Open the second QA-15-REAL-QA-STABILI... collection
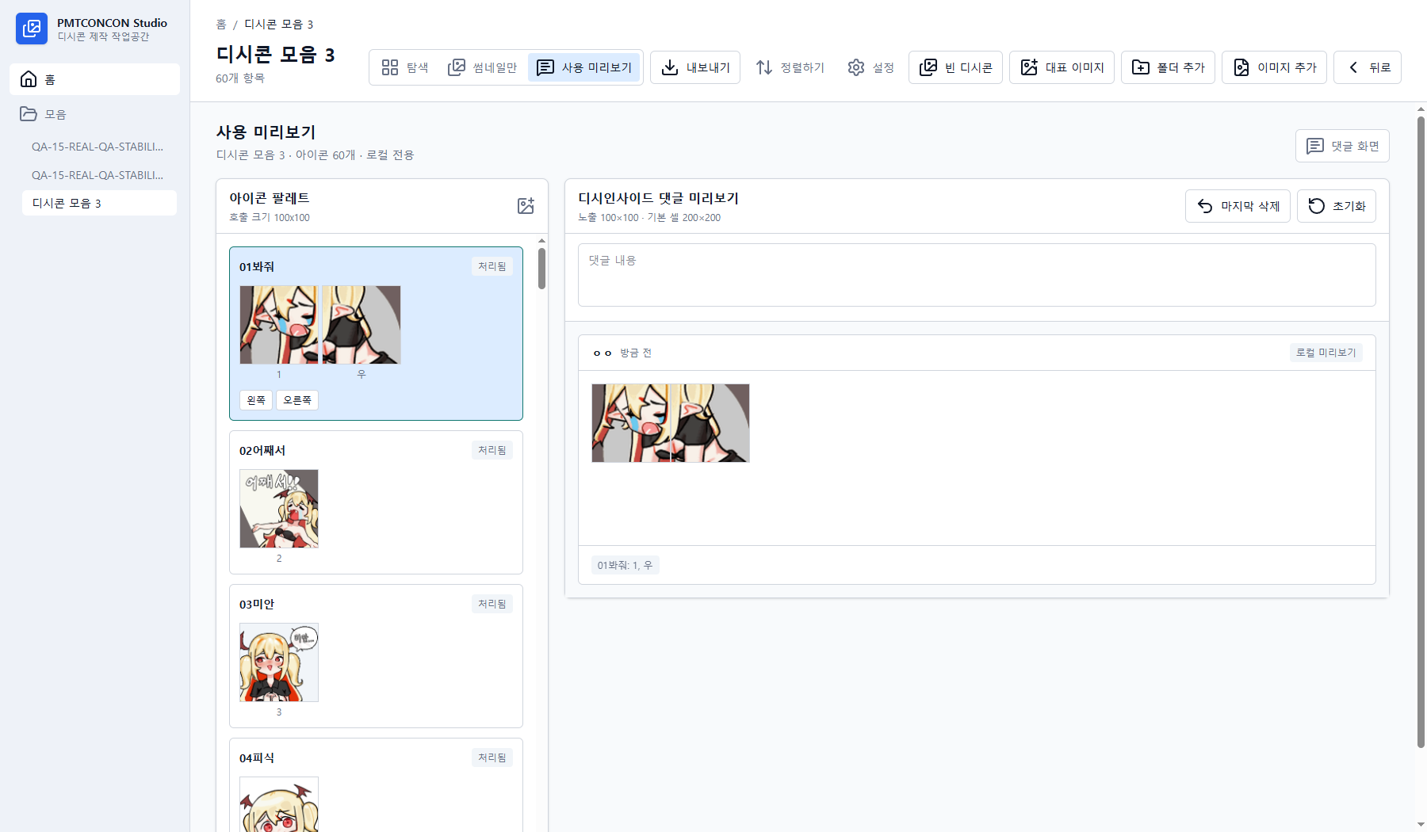The height and width of the screenshot is (832, 1427). click(98, 175)
